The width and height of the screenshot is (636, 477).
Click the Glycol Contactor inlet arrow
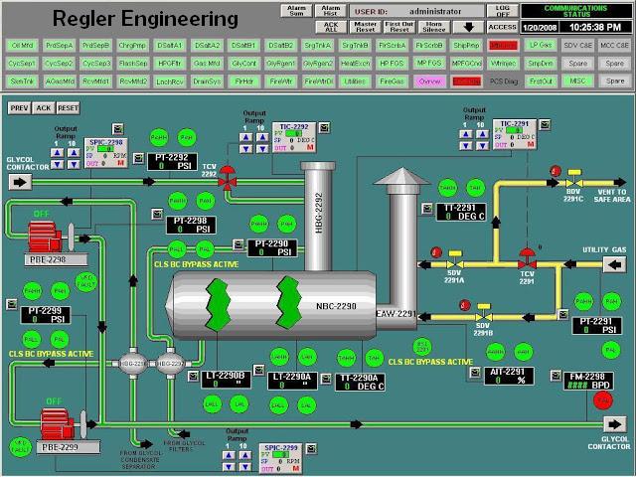pyautogui.click(x=20, y=182)
